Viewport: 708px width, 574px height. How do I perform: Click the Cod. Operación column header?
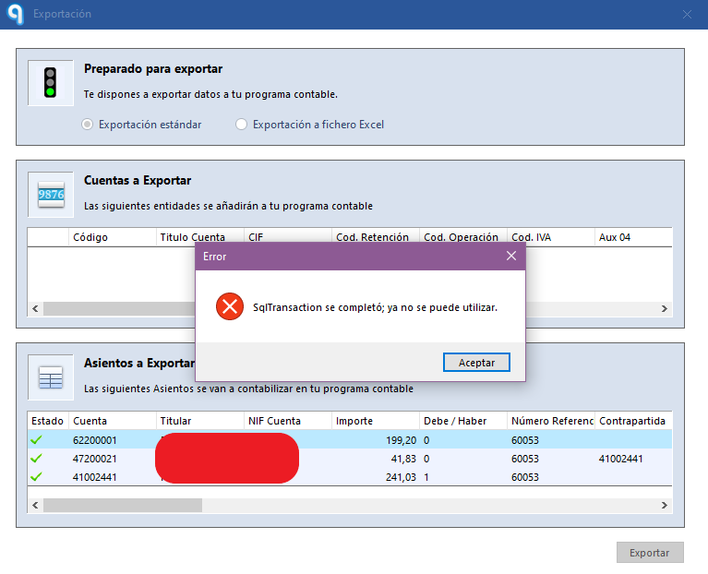pyautogui.click(x=463, y=237)
